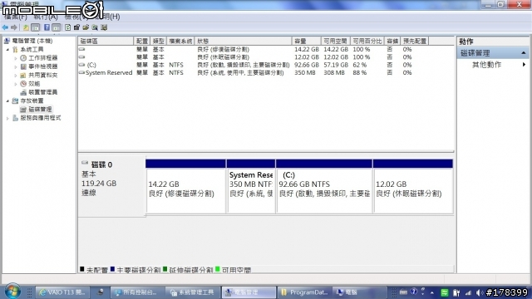Expand the 共用資料夾 tree node
This screenshot has width=532, height=299.
(x=16, y=76)
